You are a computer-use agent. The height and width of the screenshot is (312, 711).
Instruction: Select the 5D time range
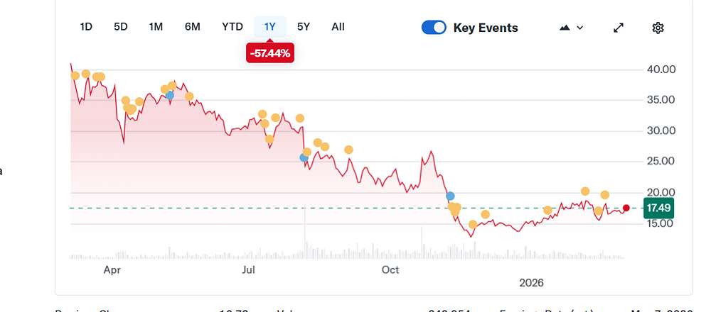[x=121, y=27]
